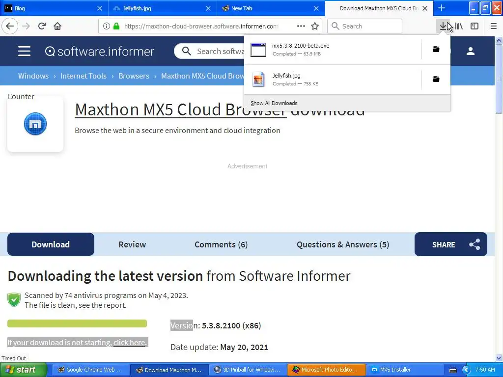Image resolution: width=503 pixels, height=377 pixels.
Task: Click the vertical scrollbar thumb
Action: 499,79
